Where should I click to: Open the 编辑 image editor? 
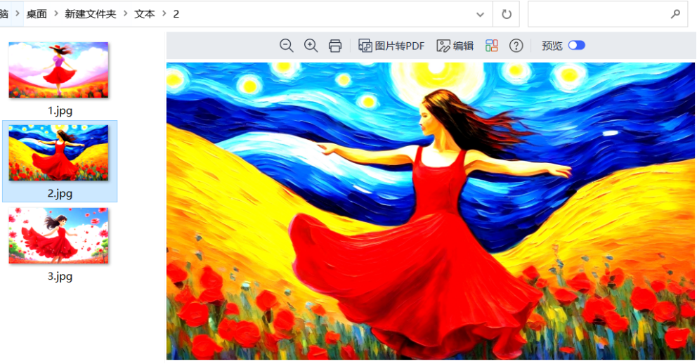(455, 46)
